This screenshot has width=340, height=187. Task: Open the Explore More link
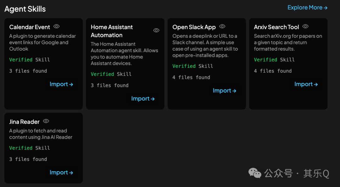coord(307,7)
